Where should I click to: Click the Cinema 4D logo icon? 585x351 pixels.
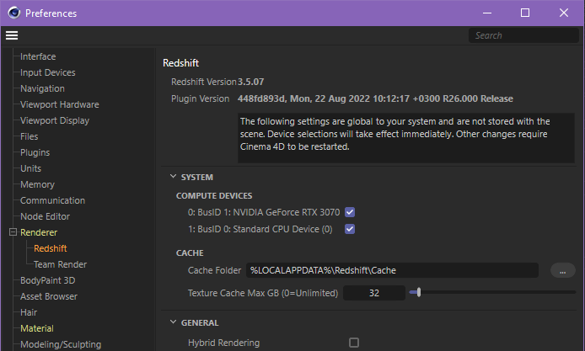13,13
